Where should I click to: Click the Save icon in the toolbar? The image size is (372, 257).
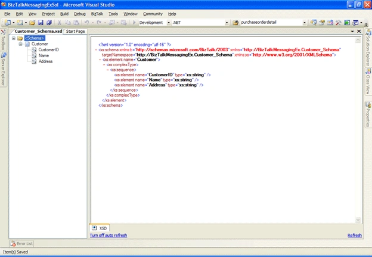41,23
